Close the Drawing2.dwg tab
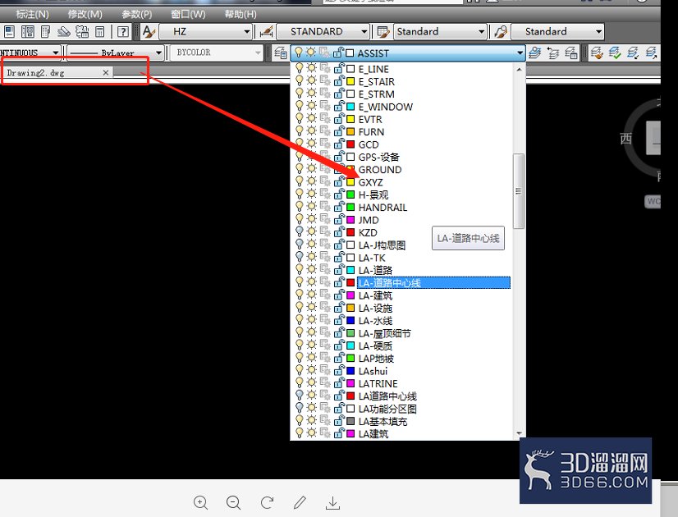This screenshot has width=678, height=517. 106,72
